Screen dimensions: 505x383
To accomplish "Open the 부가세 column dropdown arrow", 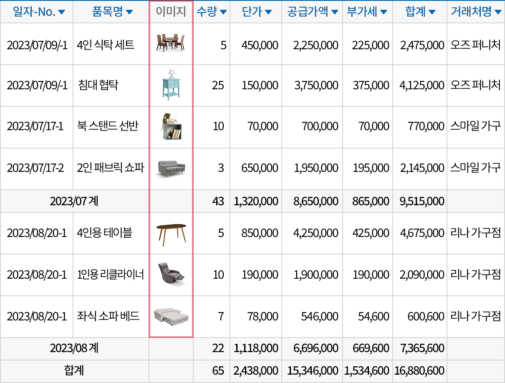I will 384,12.
